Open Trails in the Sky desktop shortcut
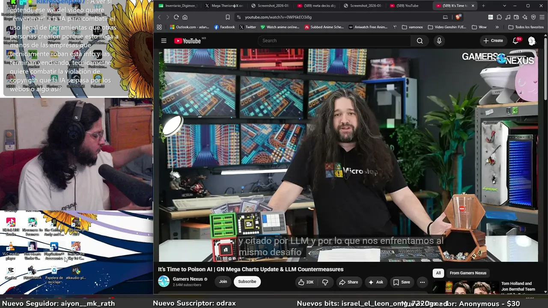This screenshot has width=548, height=308. 76,251
